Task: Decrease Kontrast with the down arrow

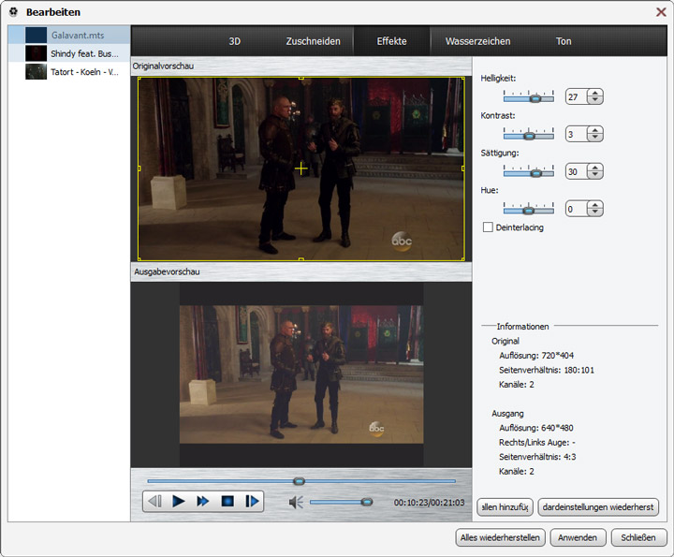Action: coord(595,137)
